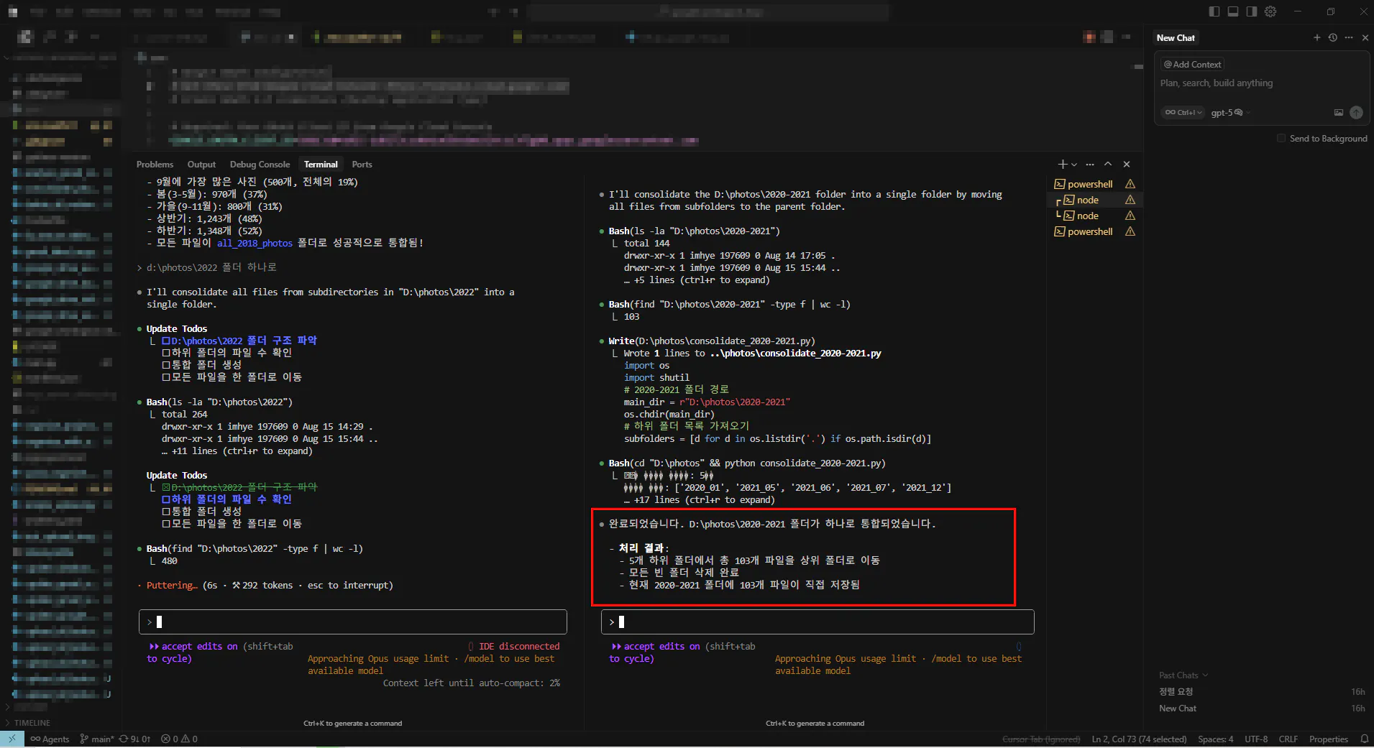Attach an image to the chat

pos(1339,112)
